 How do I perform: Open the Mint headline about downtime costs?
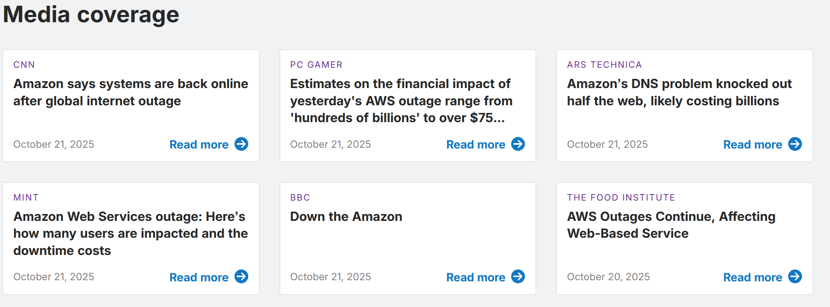click(x=130, y=234)
